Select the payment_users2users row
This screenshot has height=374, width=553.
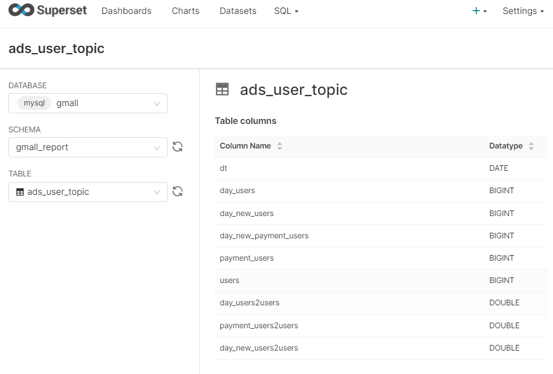(x=381, y=325)
